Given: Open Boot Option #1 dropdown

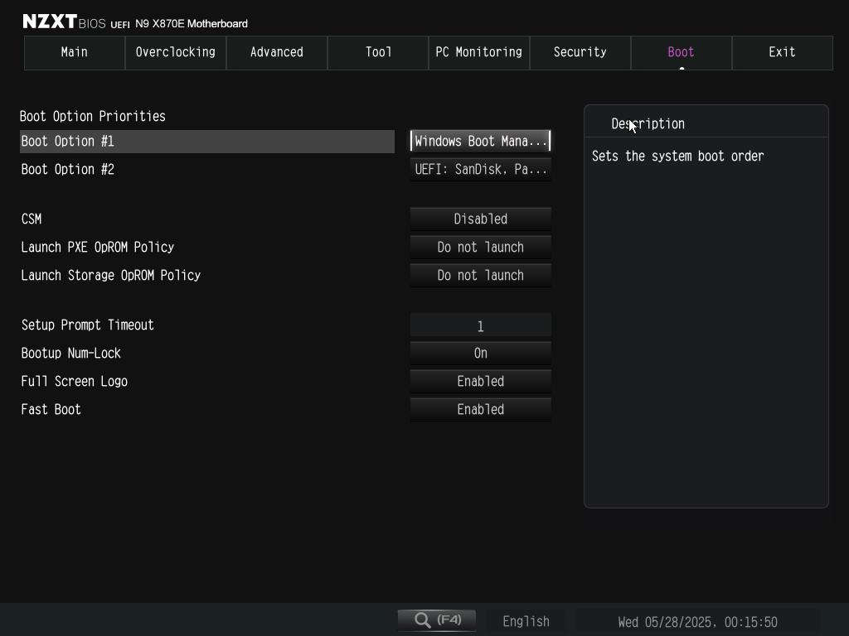Looking at the screenshot, I should coord(480,141).
